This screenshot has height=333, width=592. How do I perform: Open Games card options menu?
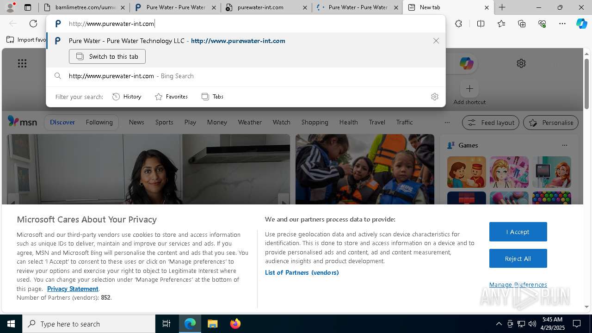click(564, 145)
